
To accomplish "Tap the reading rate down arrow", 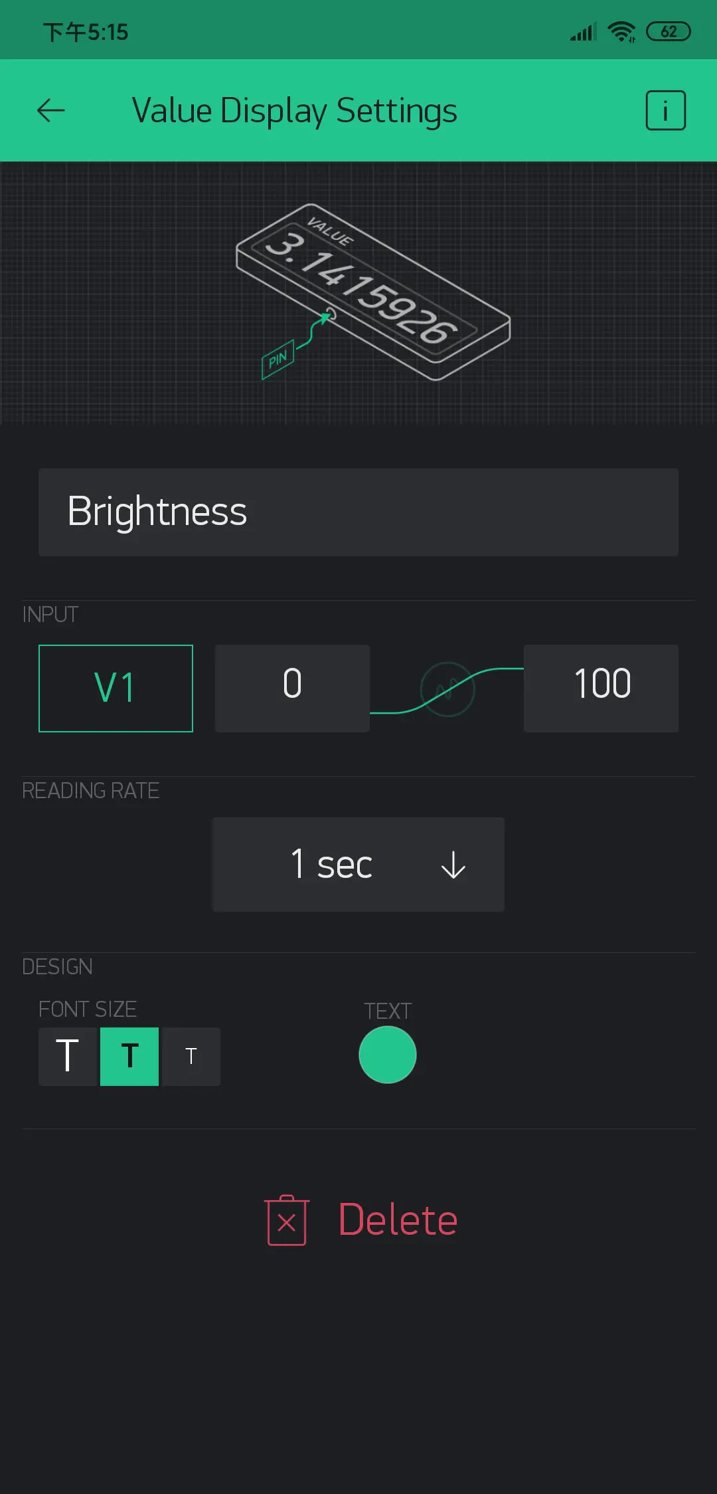I will pyautogui.click(x=453, y=865).
